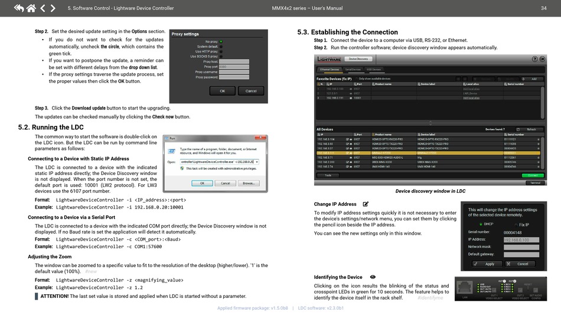Click the Proxy username input field
This screenshot has width=561, height=315.
point(234,72)
